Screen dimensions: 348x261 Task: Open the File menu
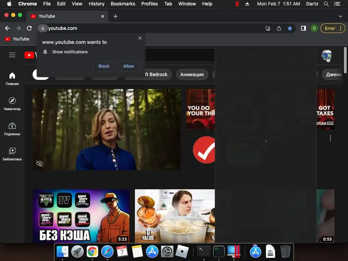(47, 4)
